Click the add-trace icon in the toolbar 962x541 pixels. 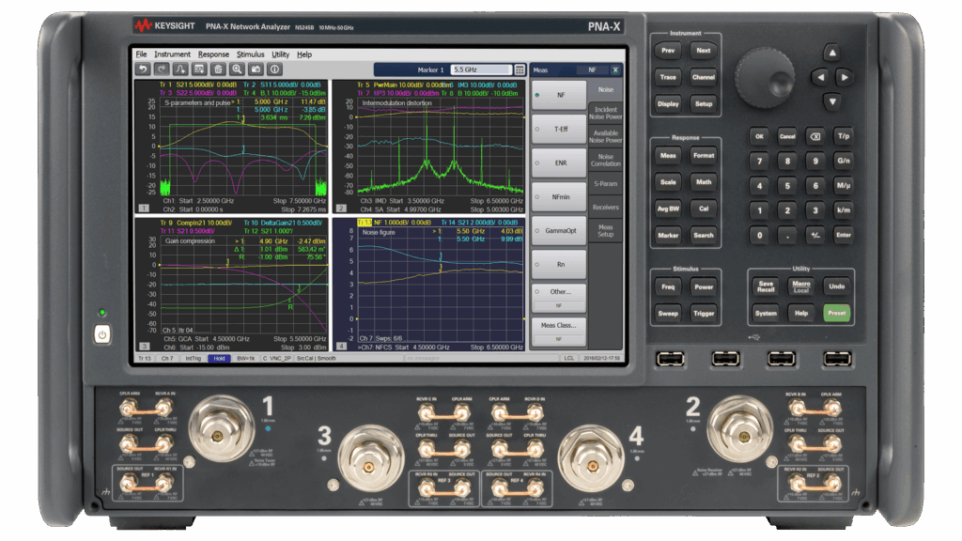point(180,70)
